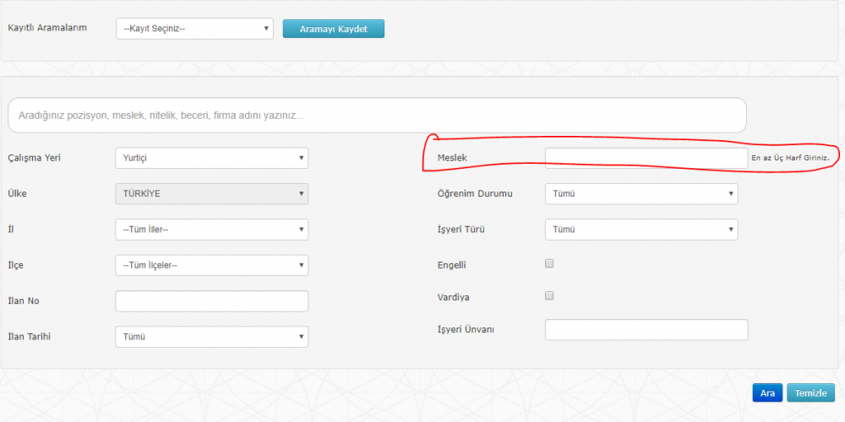Expand the İlan Tarihi dropdown
Screen dimensions: 845x422
211,337
